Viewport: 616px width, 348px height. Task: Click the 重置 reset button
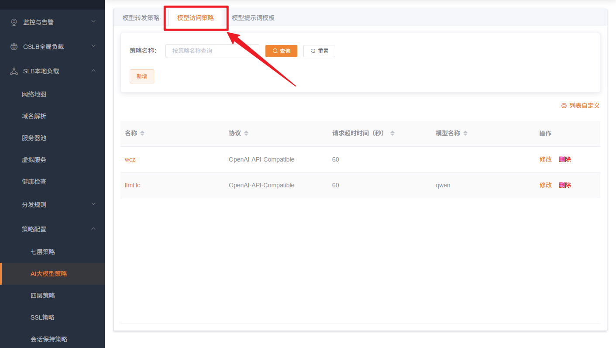tap(319, 51)
